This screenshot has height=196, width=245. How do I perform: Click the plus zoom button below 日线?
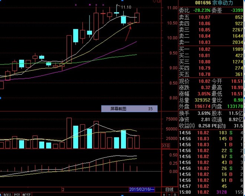point(164,195)
